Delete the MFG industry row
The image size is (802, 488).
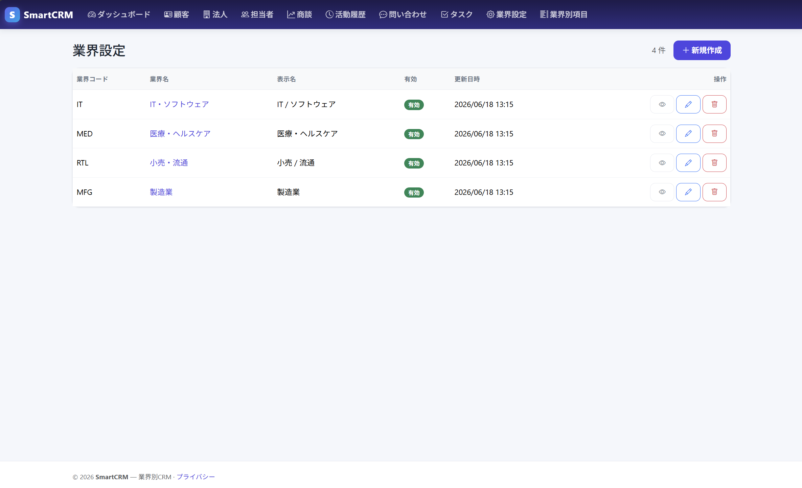click(x=714, y=192)
